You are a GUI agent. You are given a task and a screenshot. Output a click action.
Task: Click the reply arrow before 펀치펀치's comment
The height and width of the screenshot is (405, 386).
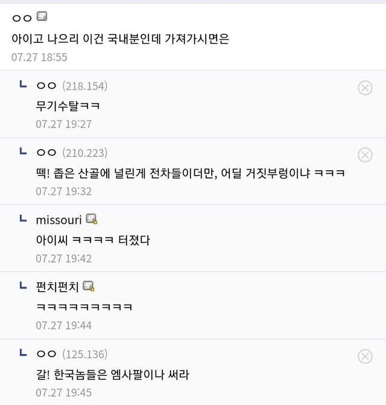point(23,285)
